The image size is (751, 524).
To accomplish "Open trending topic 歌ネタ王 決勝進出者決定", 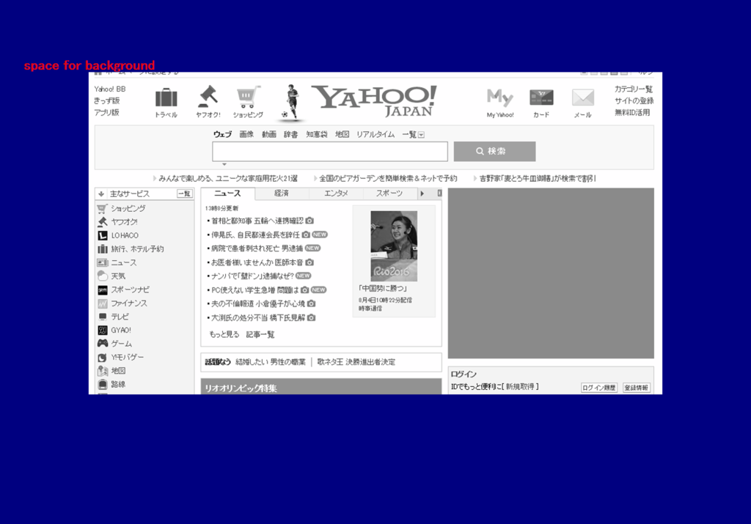I will pyautogui.click(x=356, y=362).
